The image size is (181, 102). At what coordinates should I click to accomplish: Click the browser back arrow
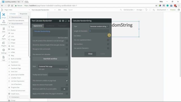pyautogui.click(x=2, y=6)
